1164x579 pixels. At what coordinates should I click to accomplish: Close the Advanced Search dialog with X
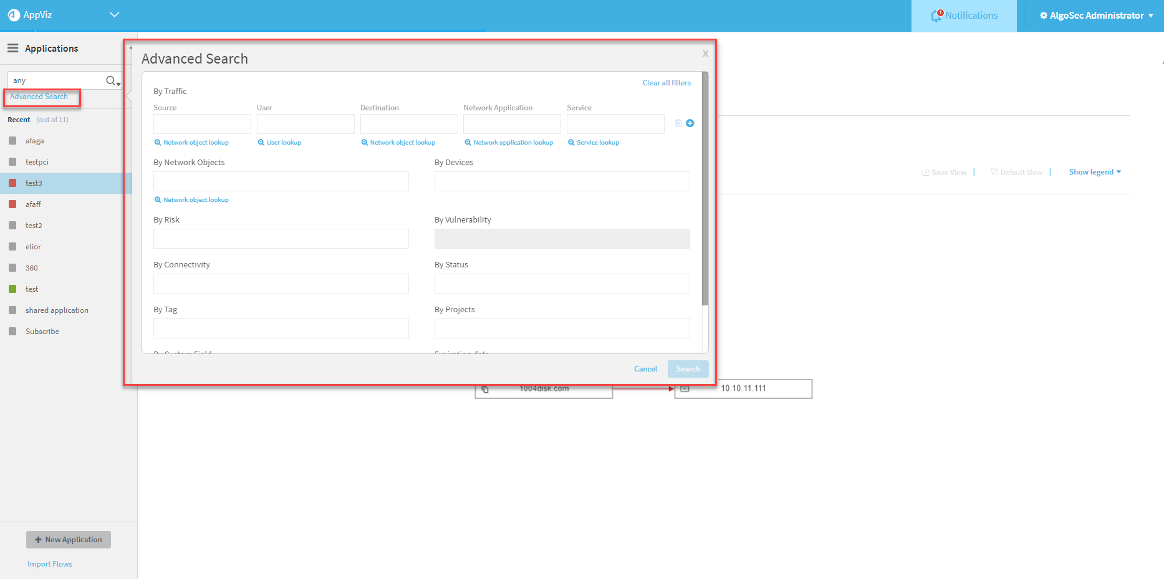coord(705,54)
